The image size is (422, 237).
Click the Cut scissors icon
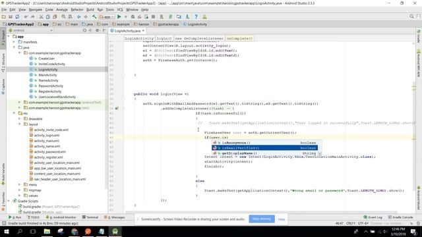pos(41,16)
